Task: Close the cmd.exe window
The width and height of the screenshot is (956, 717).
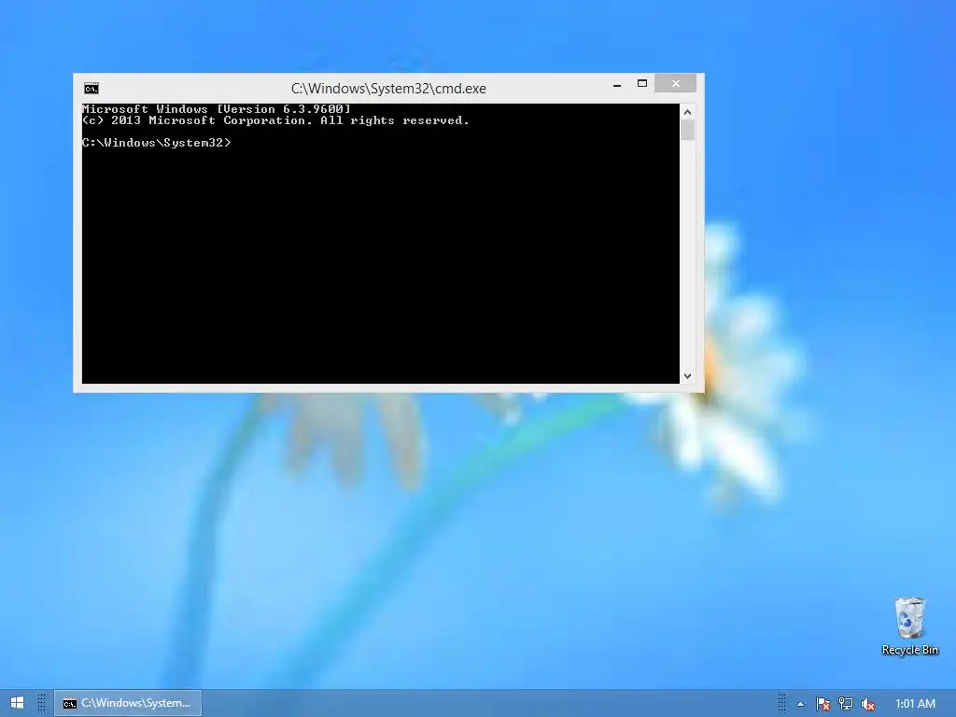Action: coord(676,83)
